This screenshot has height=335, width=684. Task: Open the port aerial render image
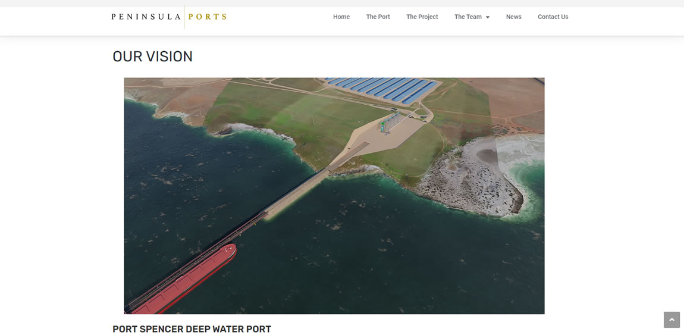(334, 196)
